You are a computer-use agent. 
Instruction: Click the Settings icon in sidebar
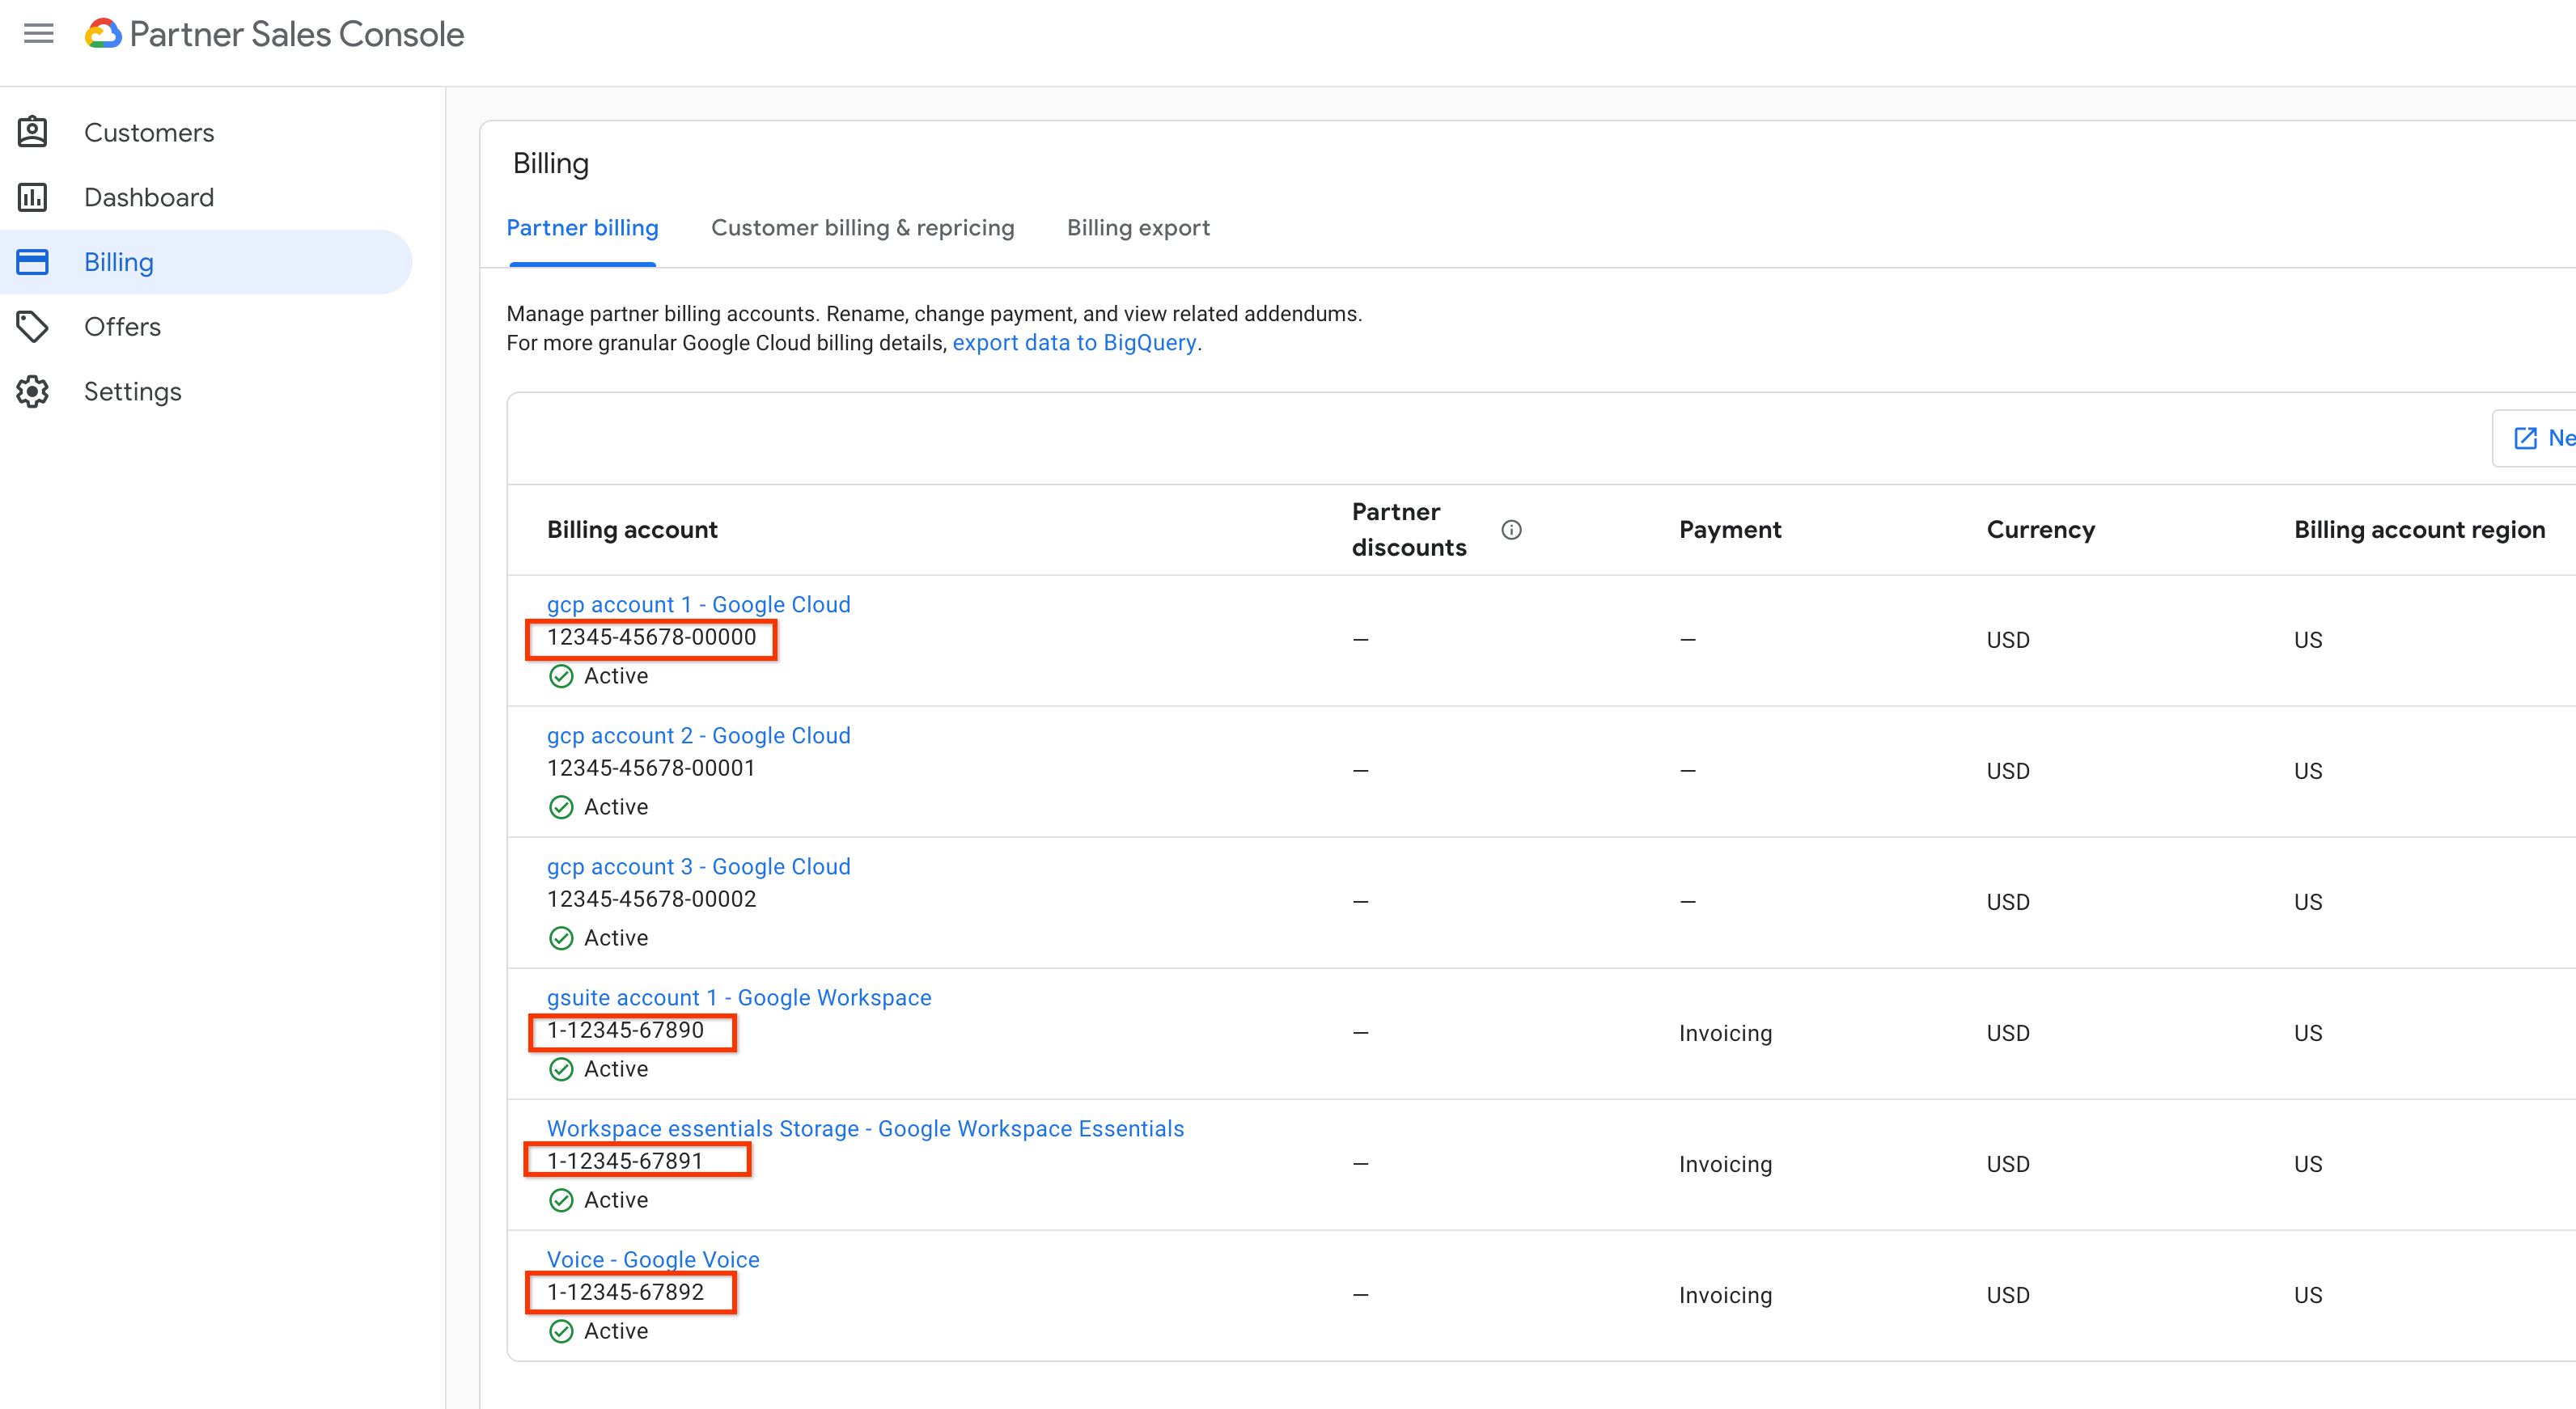(x=38, y=391)
